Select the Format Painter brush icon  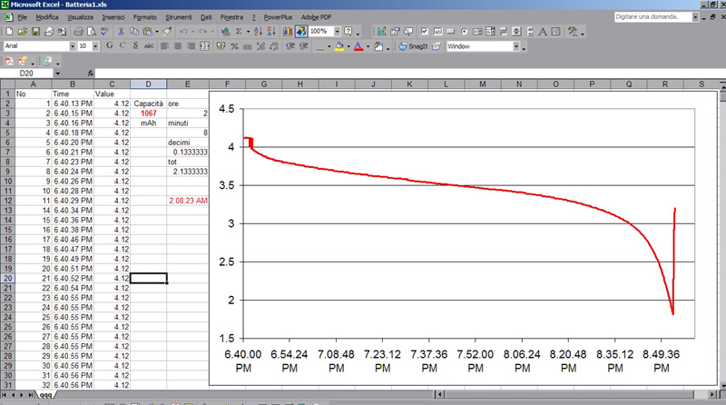point(167,32)
